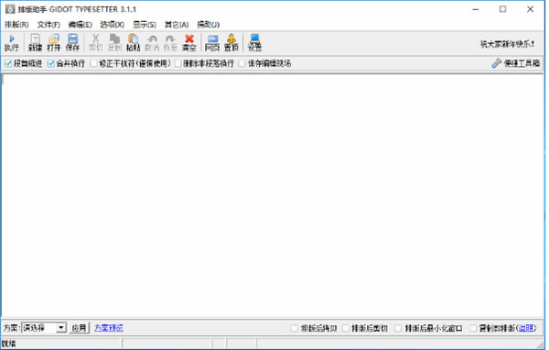Open the 排版(R) menu

coord(16,25)
